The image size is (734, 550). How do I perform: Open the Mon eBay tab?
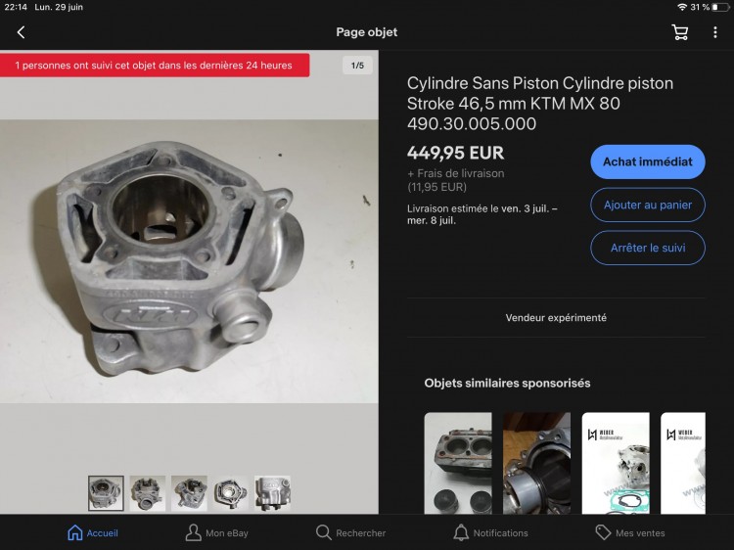coord(216,532)
